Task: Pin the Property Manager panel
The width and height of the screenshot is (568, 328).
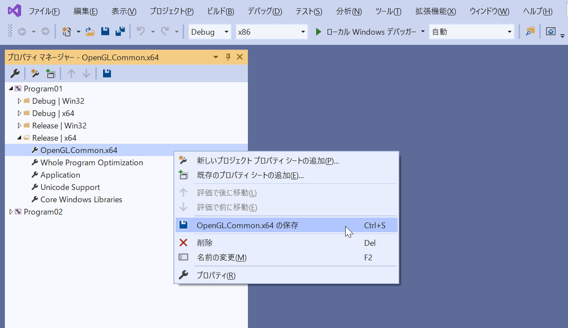Action: point(228,57)
